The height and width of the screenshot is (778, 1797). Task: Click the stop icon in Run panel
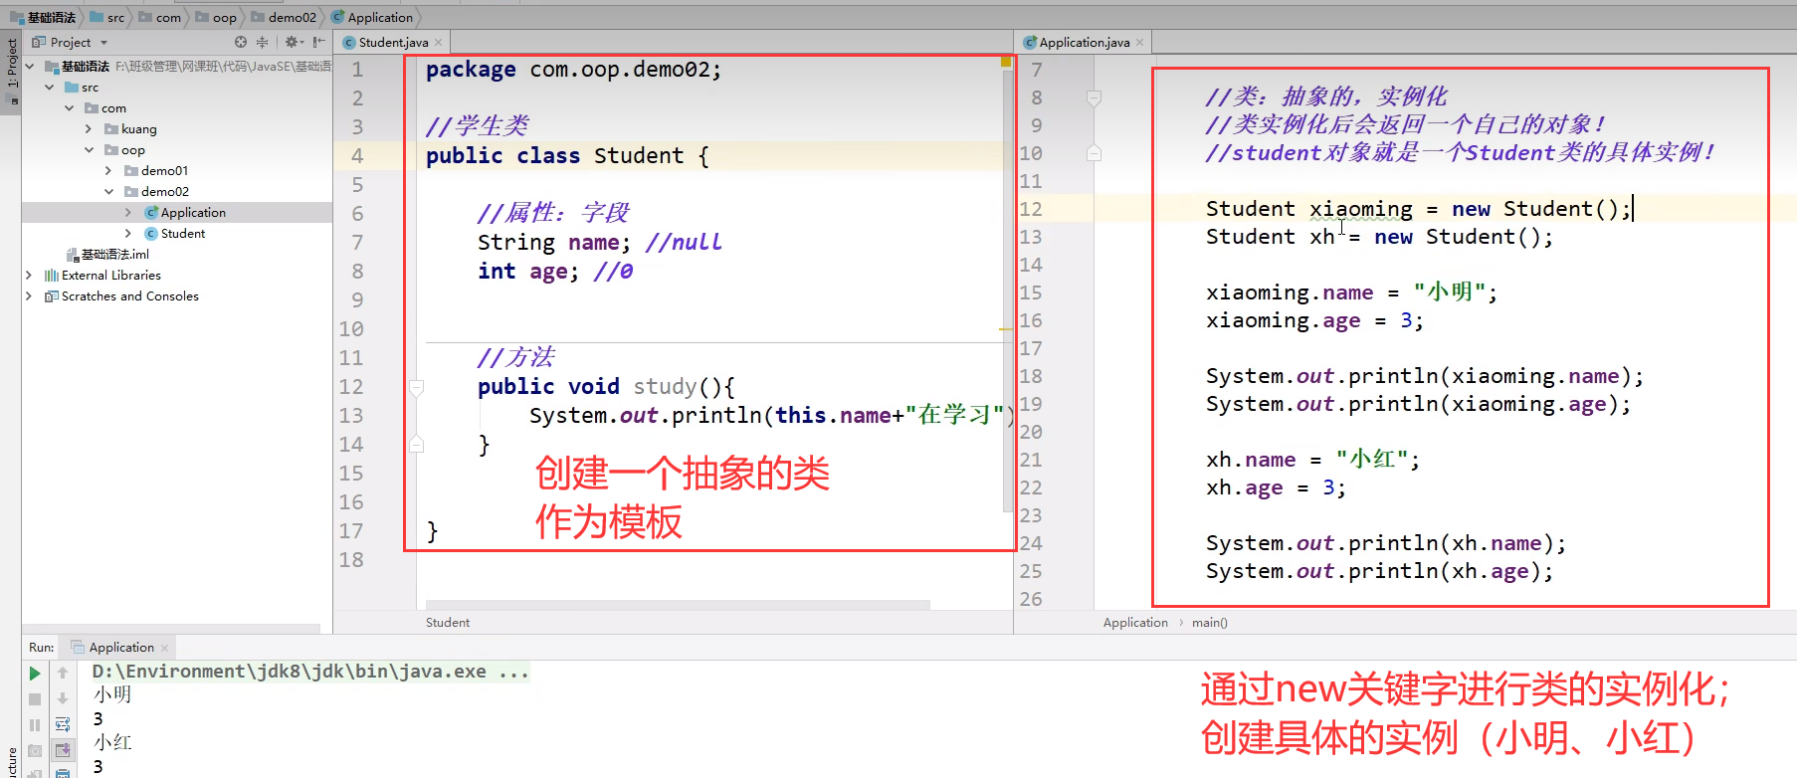pyautogui.click(x=35, y=699)
